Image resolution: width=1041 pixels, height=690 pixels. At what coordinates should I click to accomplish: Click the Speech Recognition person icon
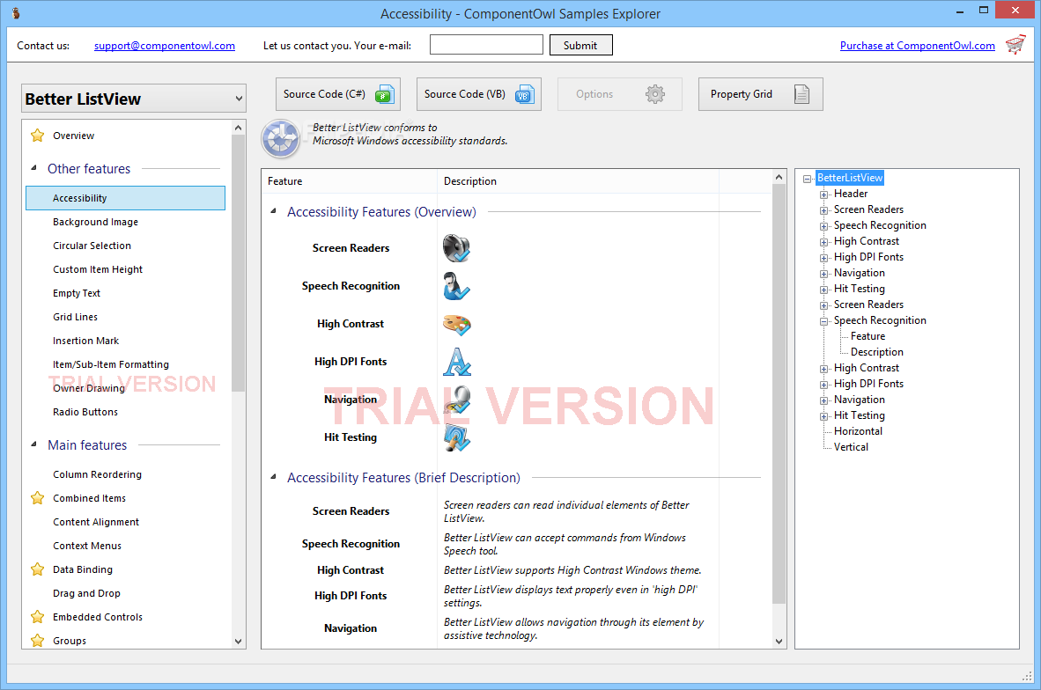457,286
